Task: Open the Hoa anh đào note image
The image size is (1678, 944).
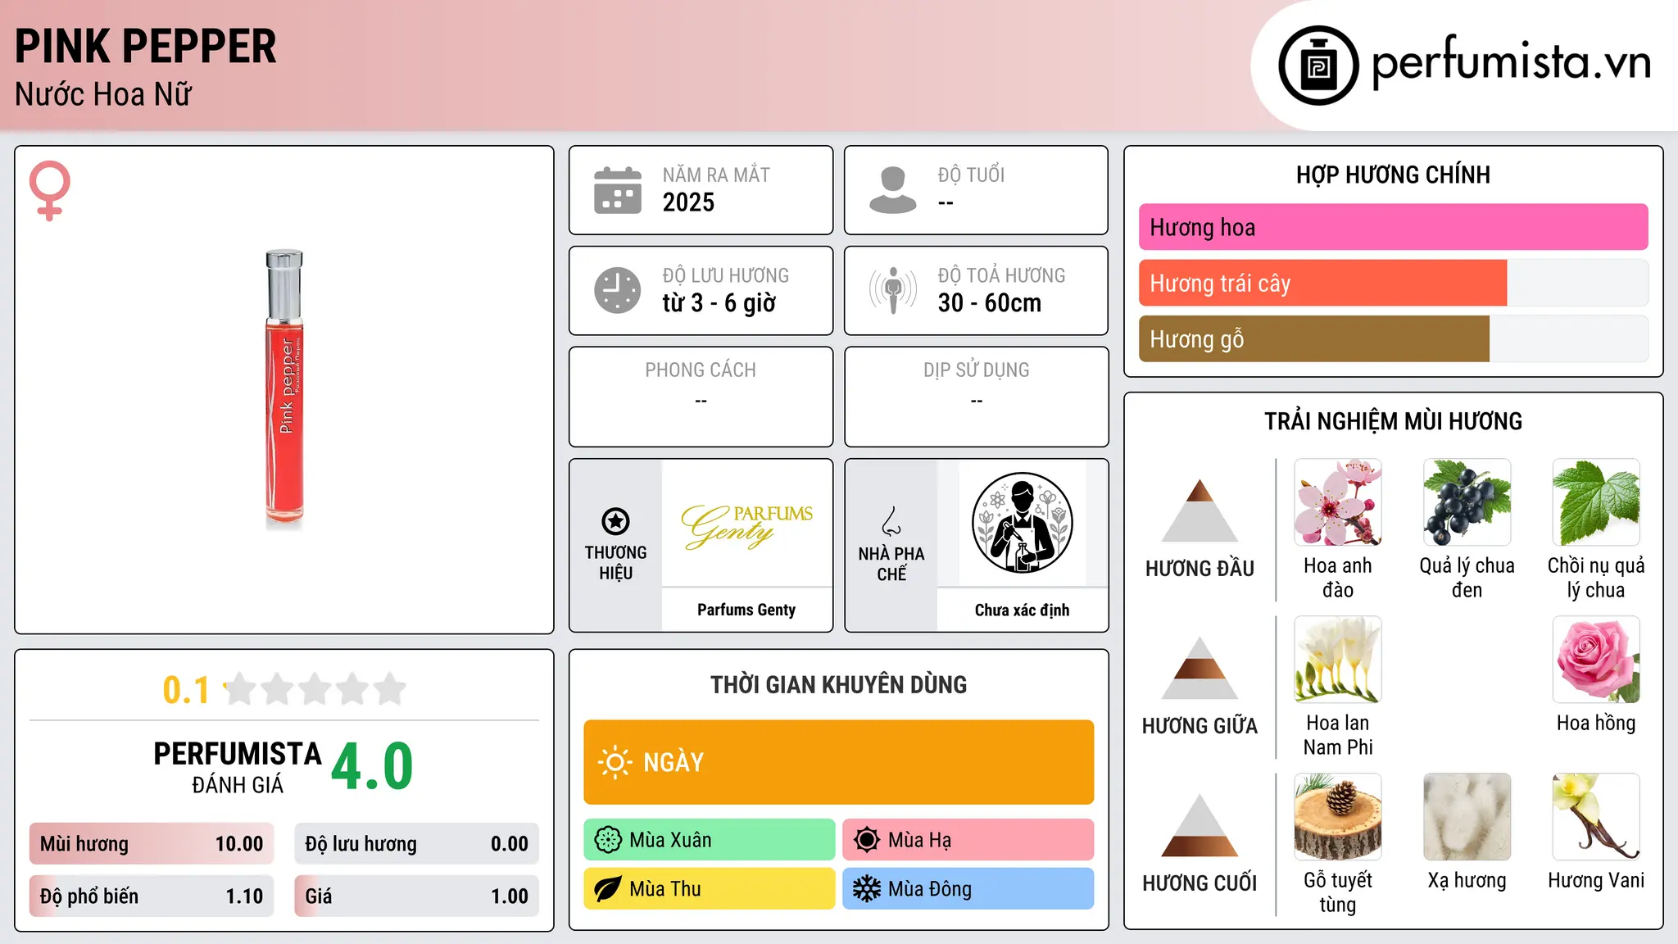Action: (x=1338, y=502)
